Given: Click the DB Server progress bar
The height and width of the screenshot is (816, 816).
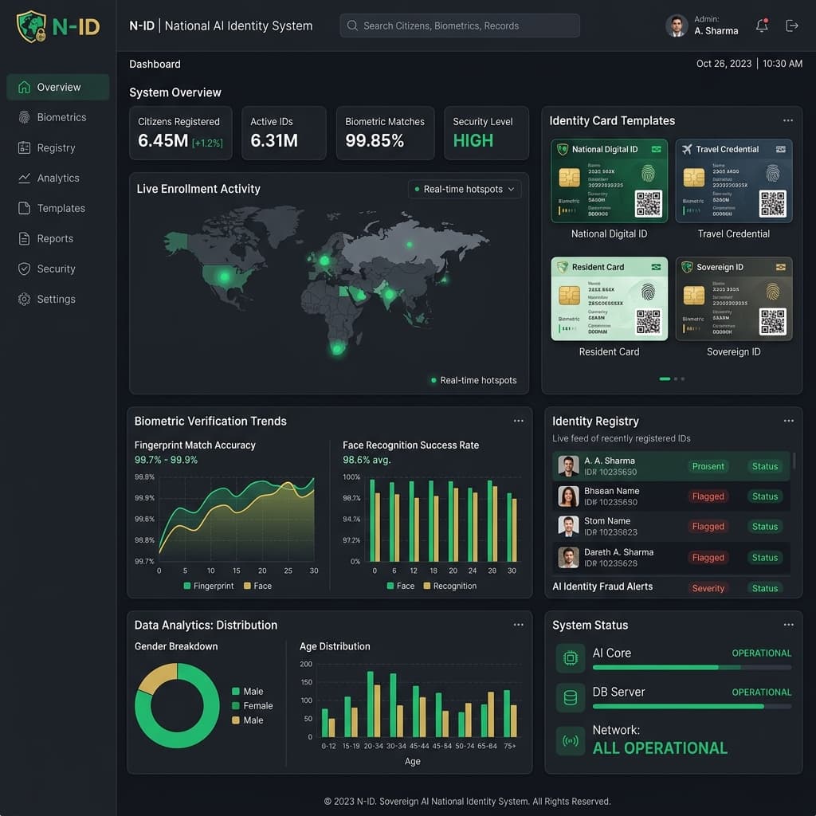Looking at the screenshot, I should pos(692,706).
